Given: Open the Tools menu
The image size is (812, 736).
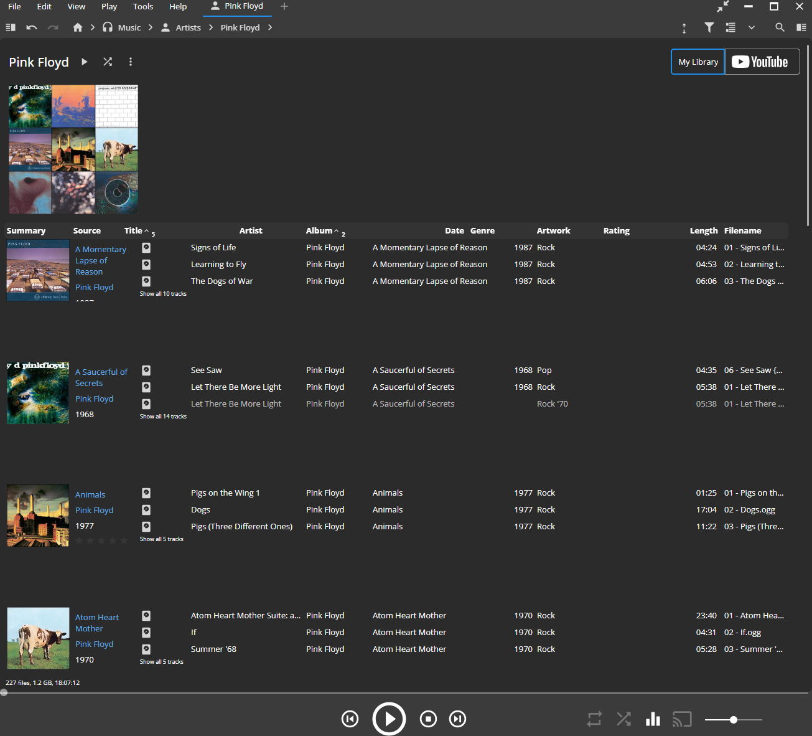Looking at the screenshot, I should (x=142, y=7).
